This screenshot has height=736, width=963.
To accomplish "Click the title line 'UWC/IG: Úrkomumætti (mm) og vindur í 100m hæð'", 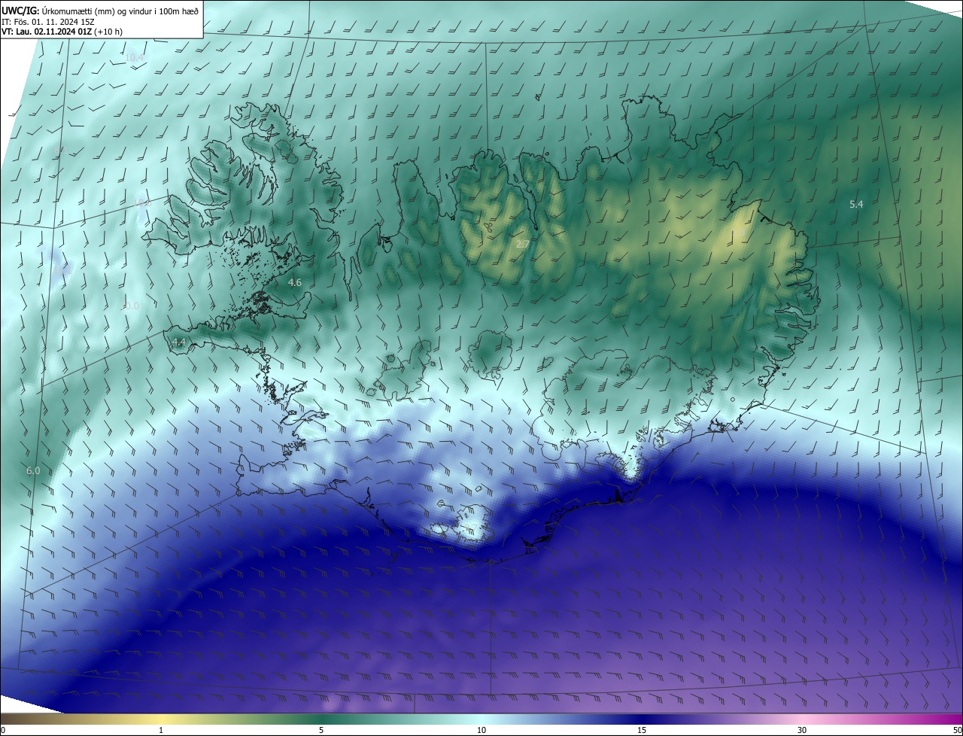I will 99,11.
